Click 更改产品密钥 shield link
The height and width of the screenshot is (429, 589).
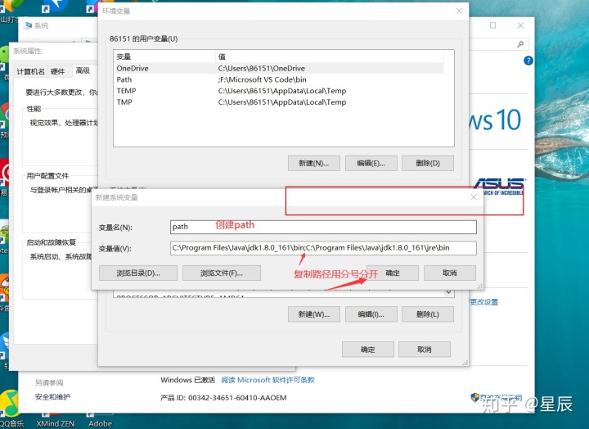pyautogui.click(x=497, y=397)
